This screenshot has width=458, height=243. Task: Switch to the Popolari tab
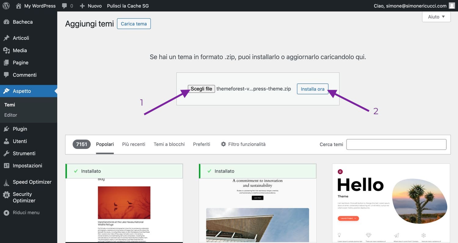coord(105,144)
